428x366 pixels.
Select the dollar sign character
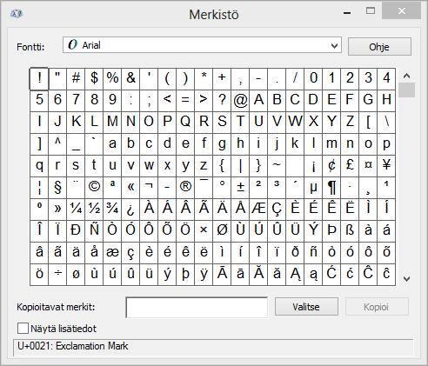[94, 79]
